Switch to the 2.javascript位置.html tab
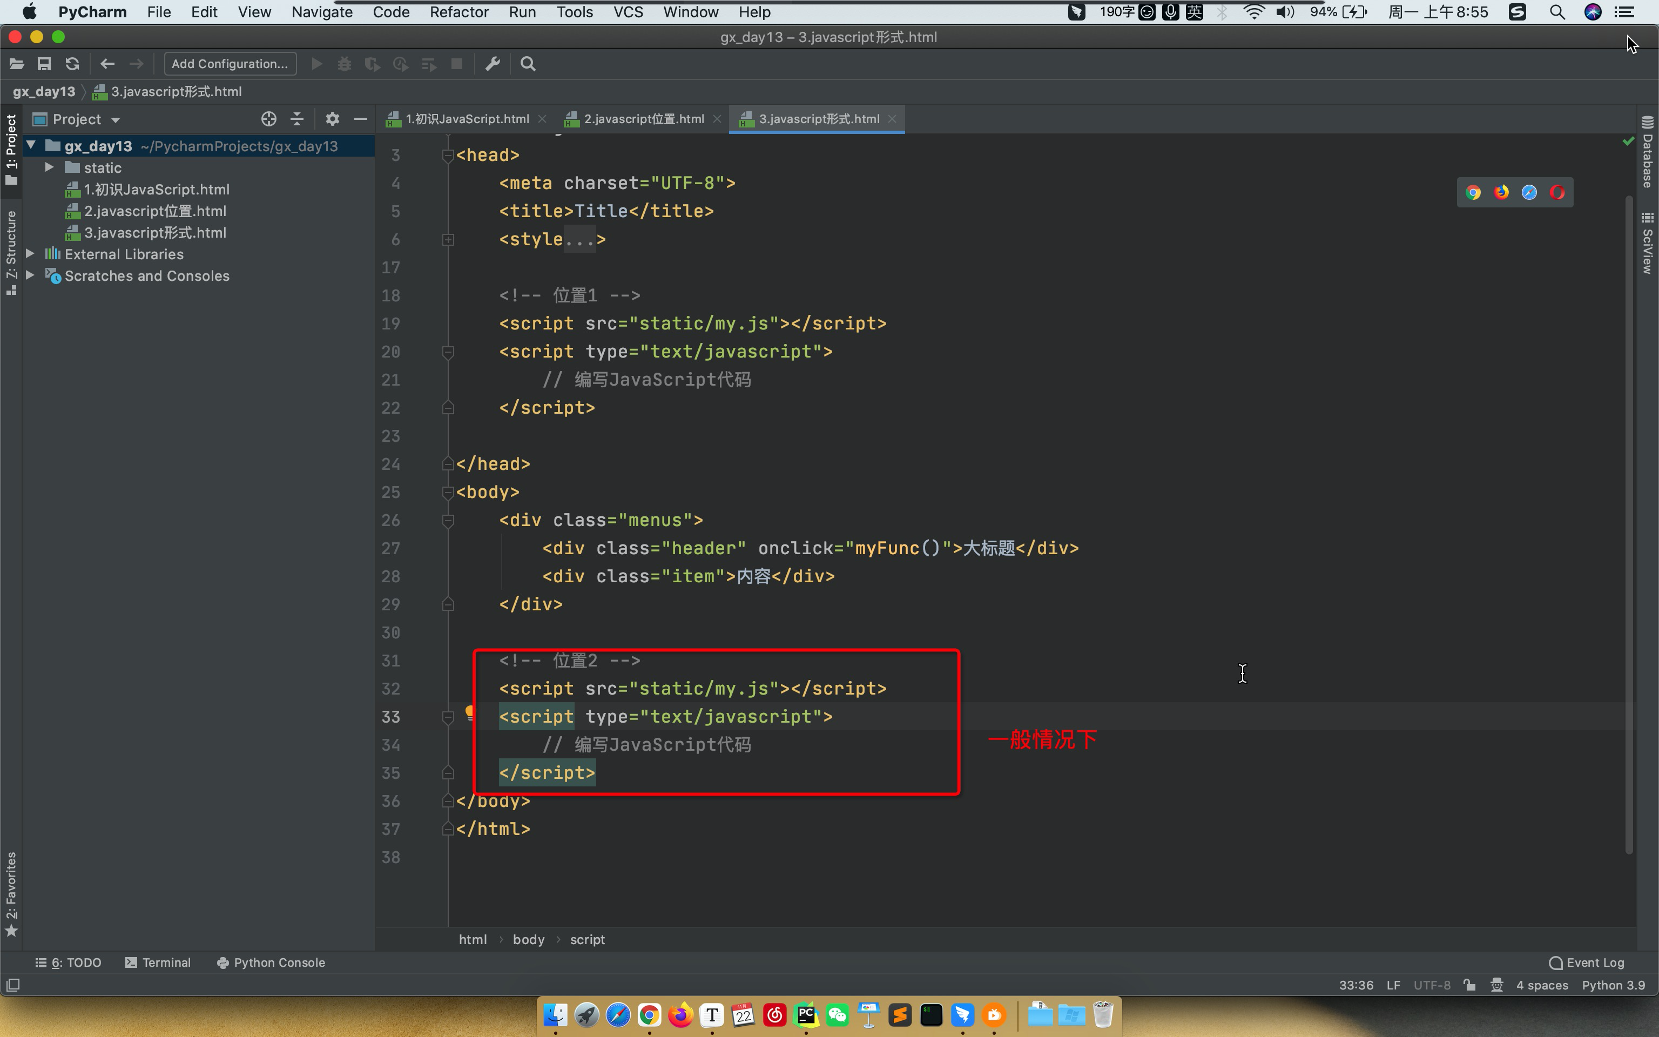The height and width of the screenshot is (1037, 1659). click(x=643, y=119)
